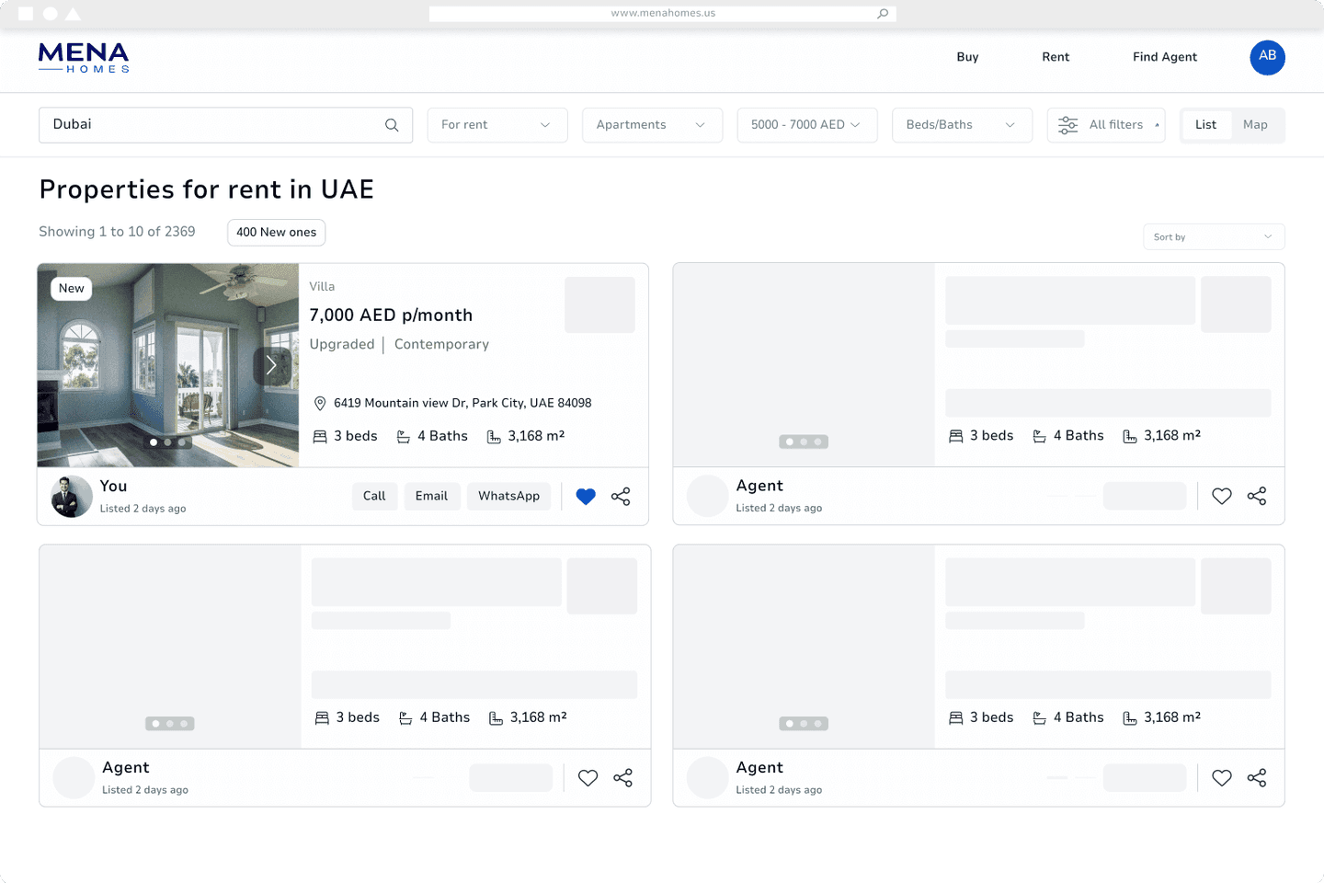This screenshot has width=1324, height=883.
Task: Open All filters sliders icon
Action: [x=1067, y=125]
